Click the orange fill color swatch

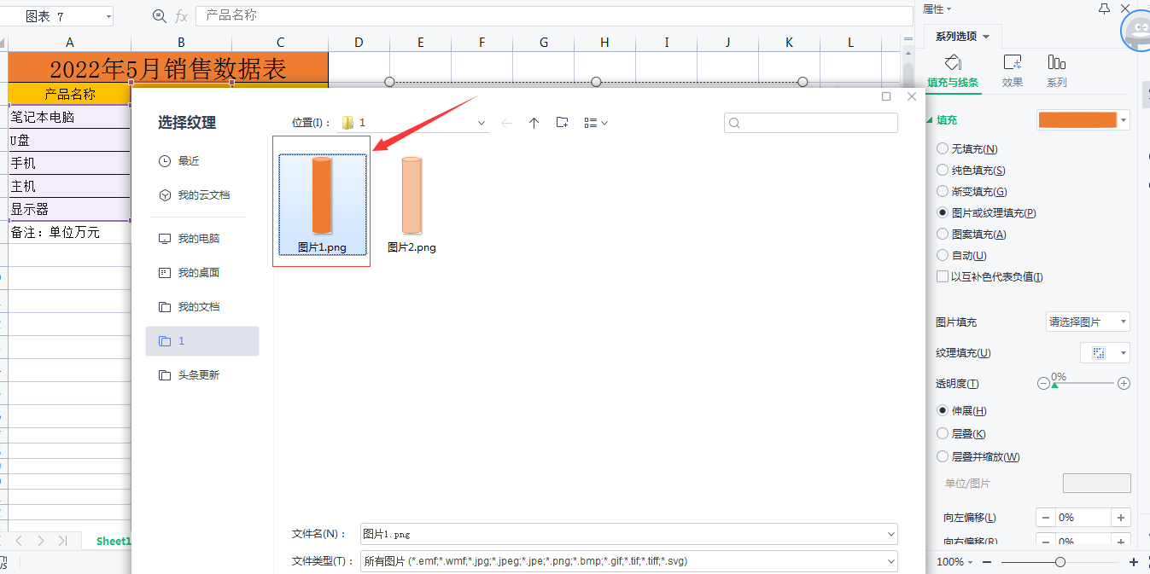[1077, 120]
